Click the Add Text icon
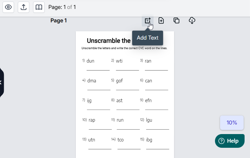The image size is (250, 158). tap(147, 21)
